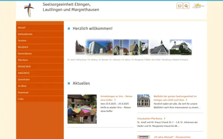Select ANGEBOTE in the sidebar
Screen dimensions: 223x139
(x=40, y=73)
